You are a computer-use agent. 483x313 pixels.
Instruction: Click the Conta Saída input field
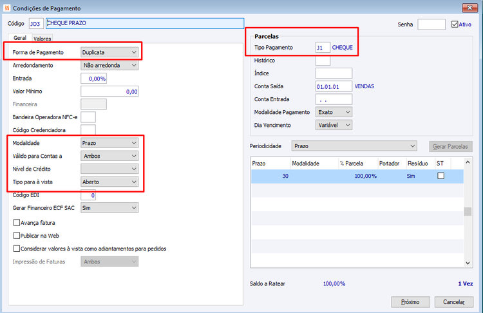click(x=334, y=86)
